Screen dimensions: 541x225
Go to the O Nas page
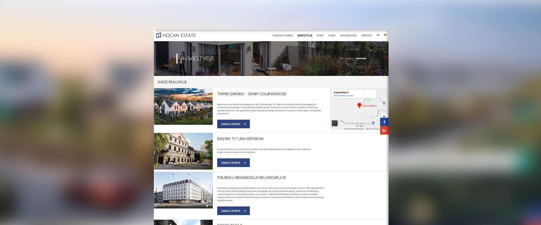(332, 36)
